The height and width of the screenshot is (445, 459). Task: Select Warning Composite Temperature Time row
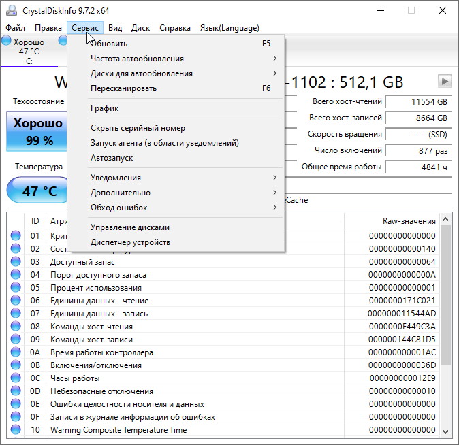[223, 429]
